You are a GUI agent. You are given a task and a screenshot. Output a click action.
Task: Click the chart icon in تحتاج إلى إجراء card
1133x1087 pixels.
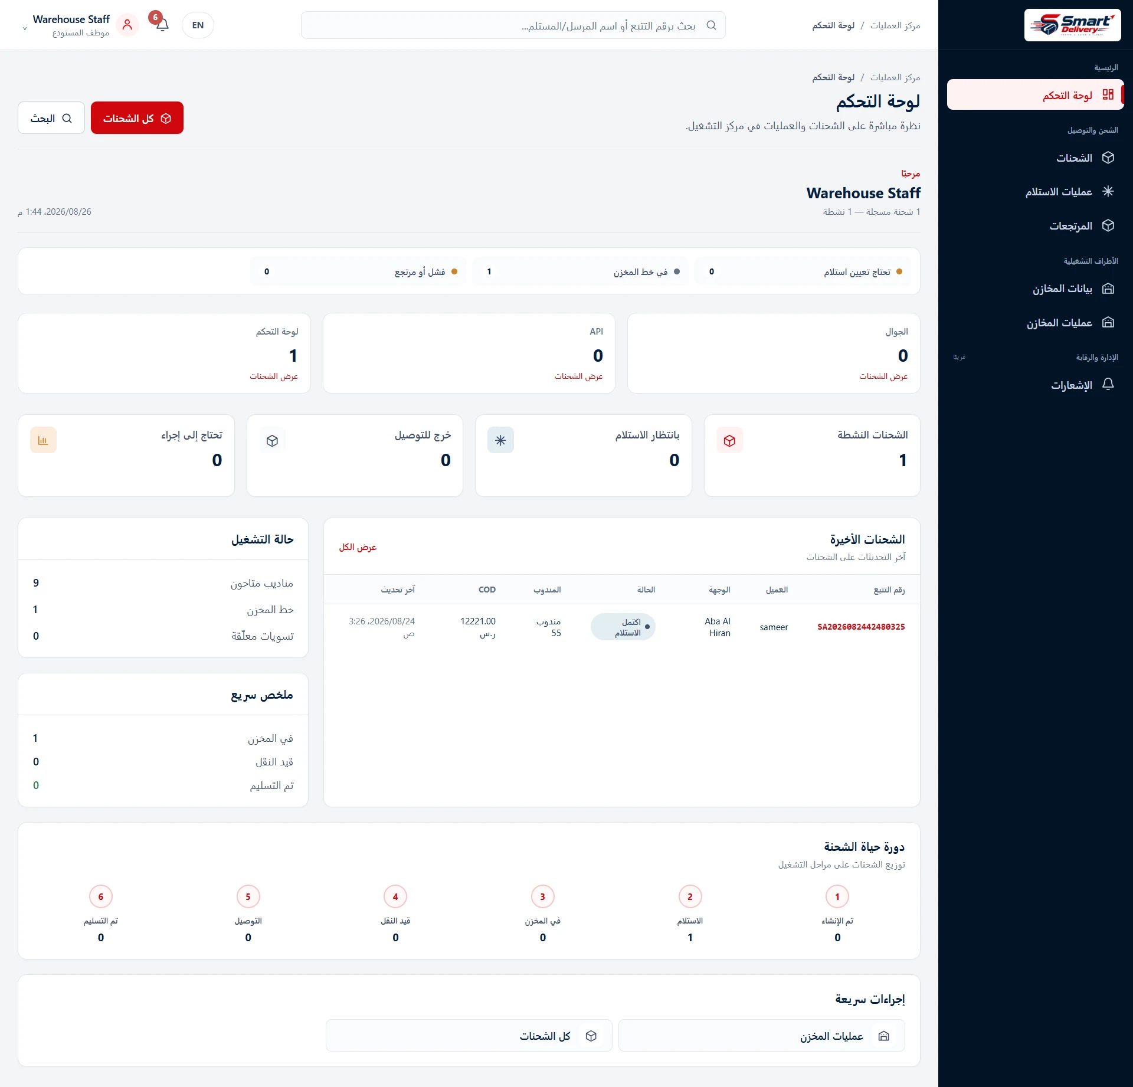[43, 440]
